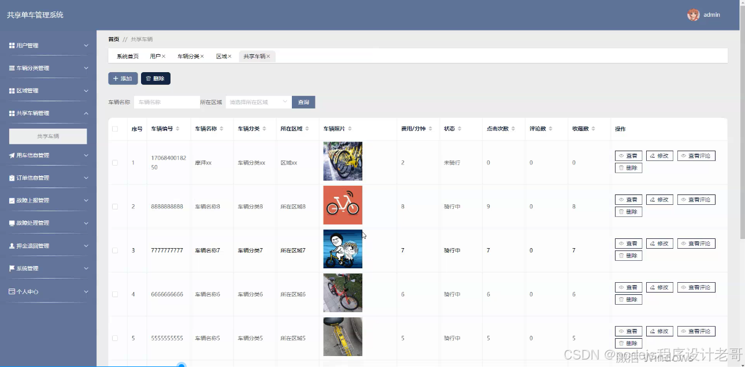
Task: Switch to the 系统首页 tab
Action: pyautogui.click(x=128, y=57)
